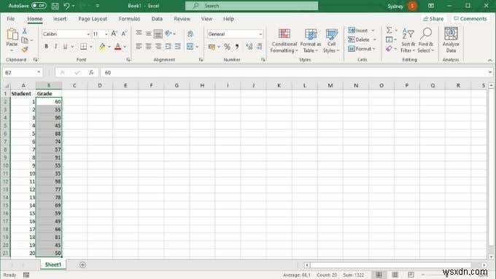This screenshot has width=496, height=279.
Task: Align text to the left
Action: 139,47
